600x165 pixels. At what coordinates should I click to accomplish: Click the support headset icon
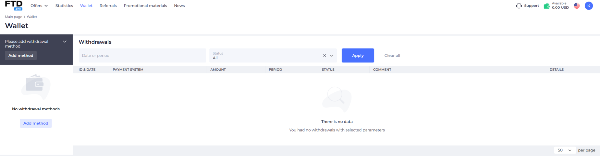[519, 6]
